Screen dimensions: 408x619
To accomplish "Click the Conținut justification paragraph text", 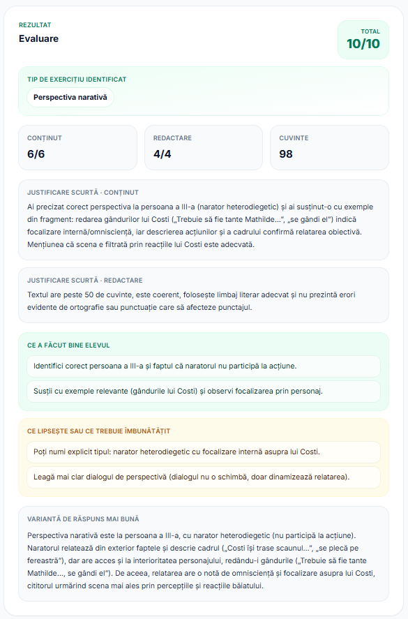I will pos(200,226).
